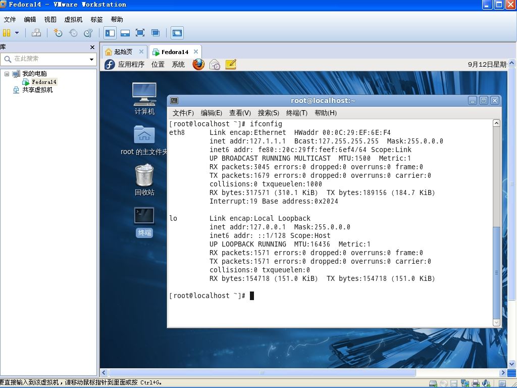Open the terminal 编辑(E) menu
Viewport: 517px width, 388px height.
pos(212,113)
